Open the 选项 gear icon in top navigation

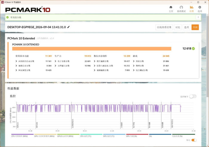coord(200,7)
